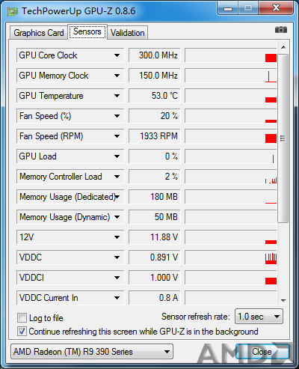Open the Memory Controller Load options arrow
This screenshot has height=369, width=299.
pos(117,177)
